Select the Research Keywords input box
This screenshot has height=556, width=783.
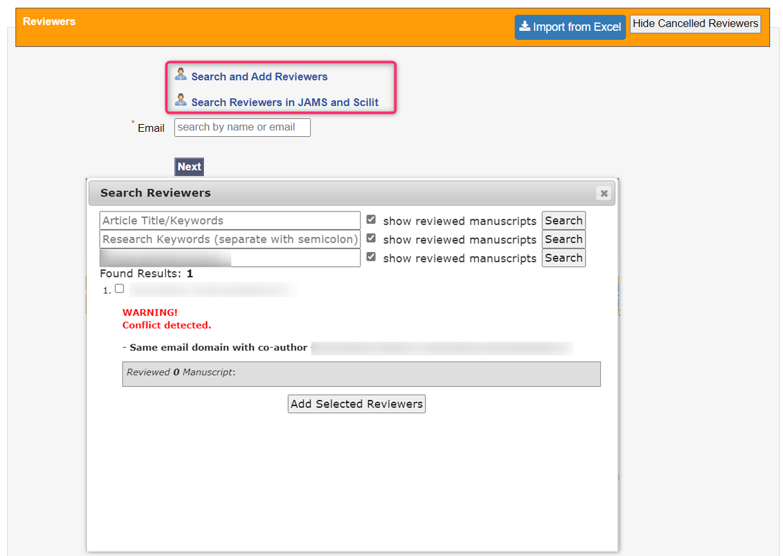[230, 239]
